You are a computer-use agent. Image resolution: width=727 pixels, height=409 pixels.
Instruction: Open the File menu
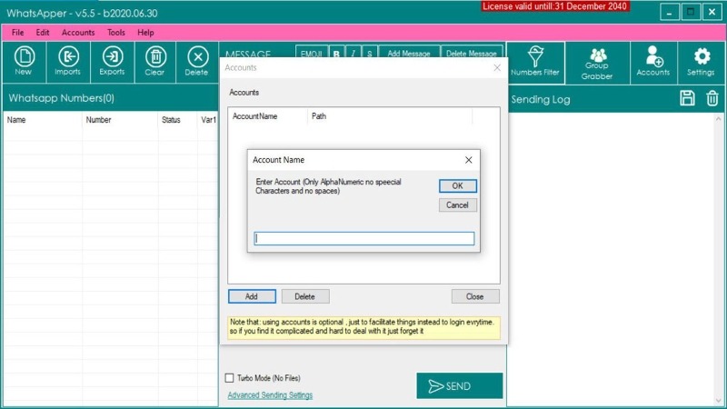tap(17, 33)
